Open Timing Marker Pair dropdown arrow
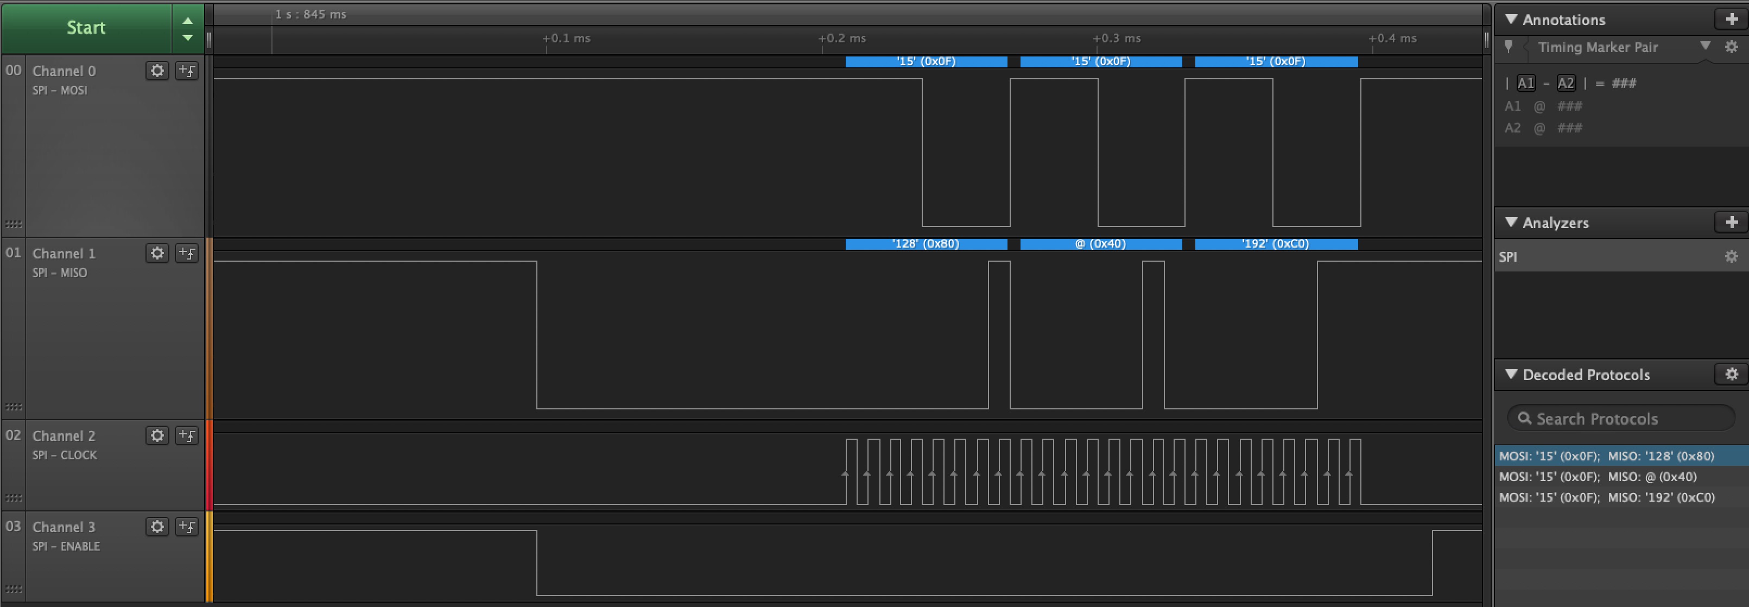 tap(1705, 46)
